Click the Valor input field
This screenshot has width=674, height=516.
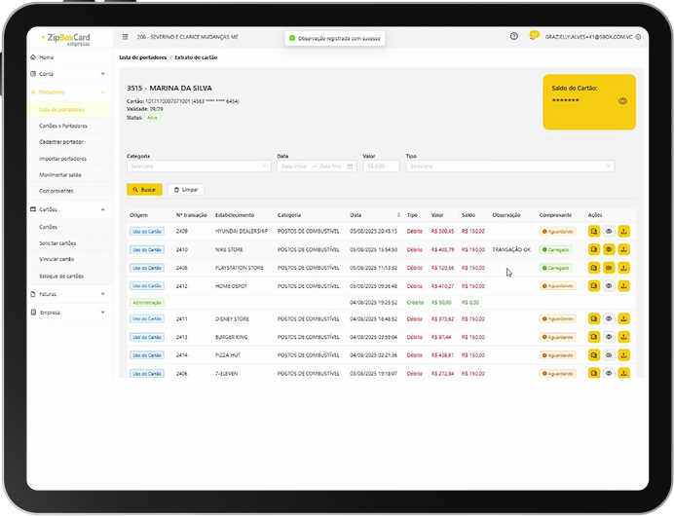(381, 166)
